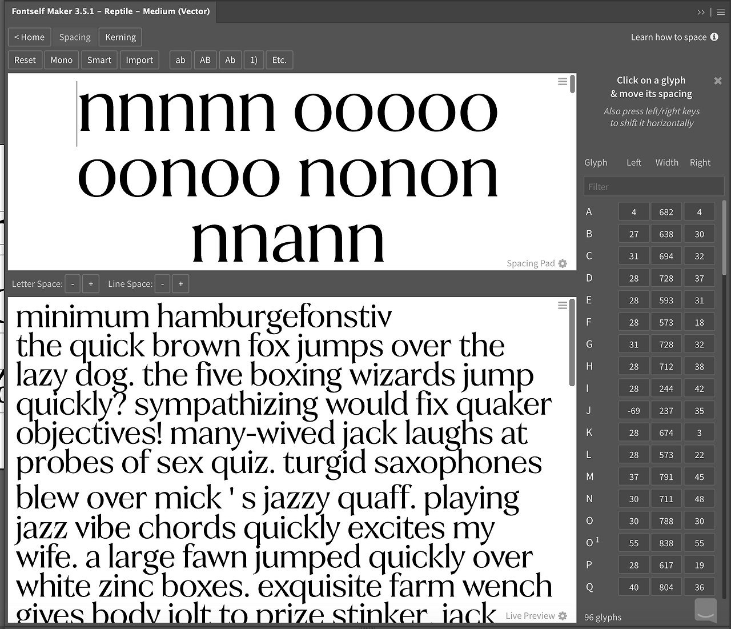Click the glyph Filter input field
Image resolution: width=731 pixels, height=629 pixels.
[653, 186]
